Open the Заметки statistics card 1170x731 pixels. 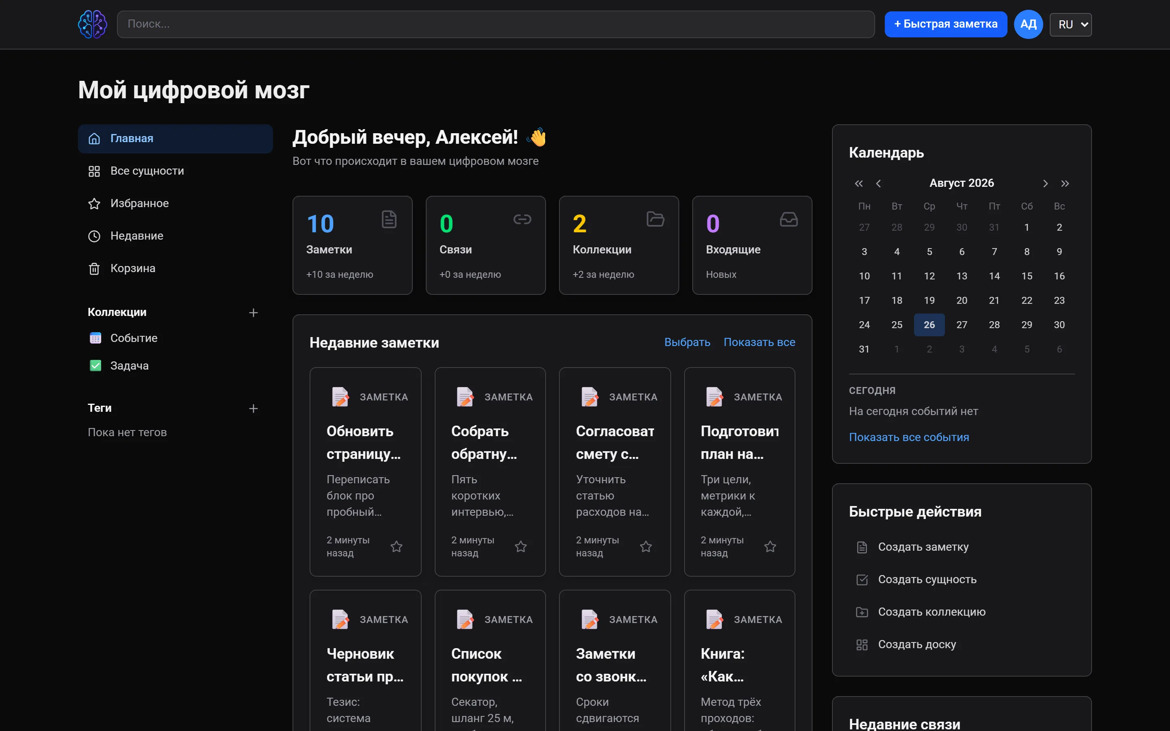(x=353, y=245)
